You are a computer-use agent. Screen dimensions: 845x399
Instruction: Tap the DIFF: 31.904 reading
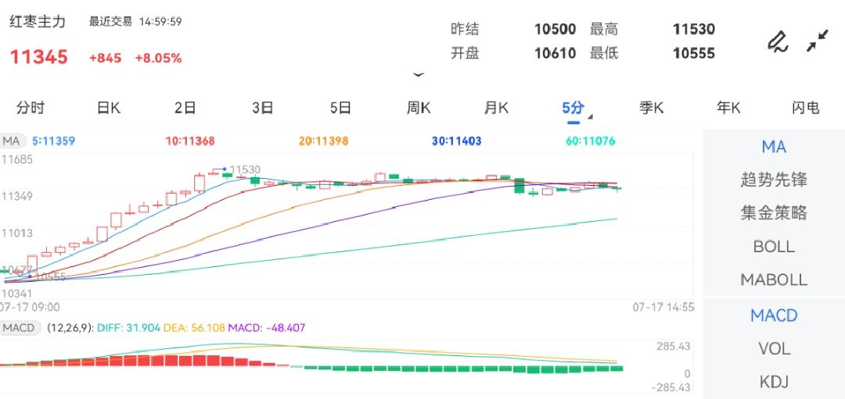coord(129,327)
